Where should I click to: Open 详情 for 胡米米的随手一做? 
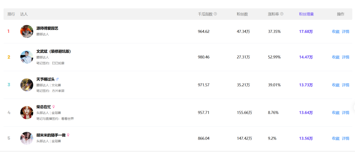tap(345, 138)
